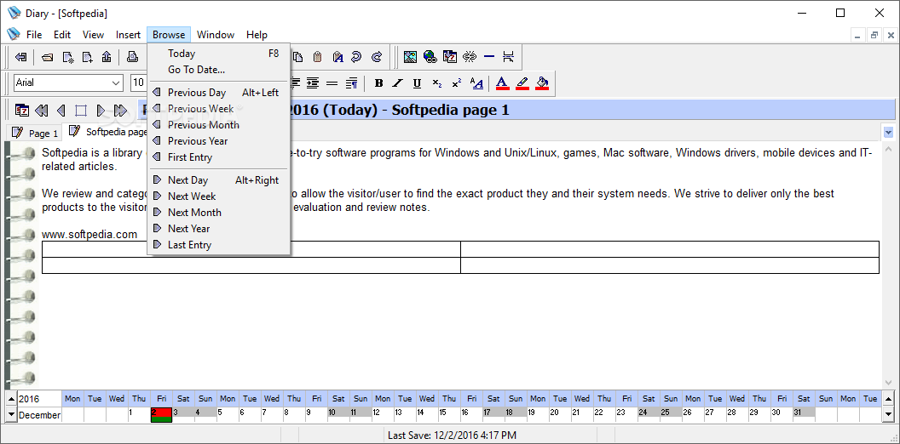Click the editor scrollbar down arrow
This screenshot has height=444, width=900.
[x=889, y=382]
